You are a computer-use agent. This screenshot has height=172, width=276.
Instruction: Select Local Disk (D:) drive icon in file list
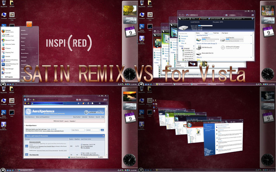tap(223, 40)
